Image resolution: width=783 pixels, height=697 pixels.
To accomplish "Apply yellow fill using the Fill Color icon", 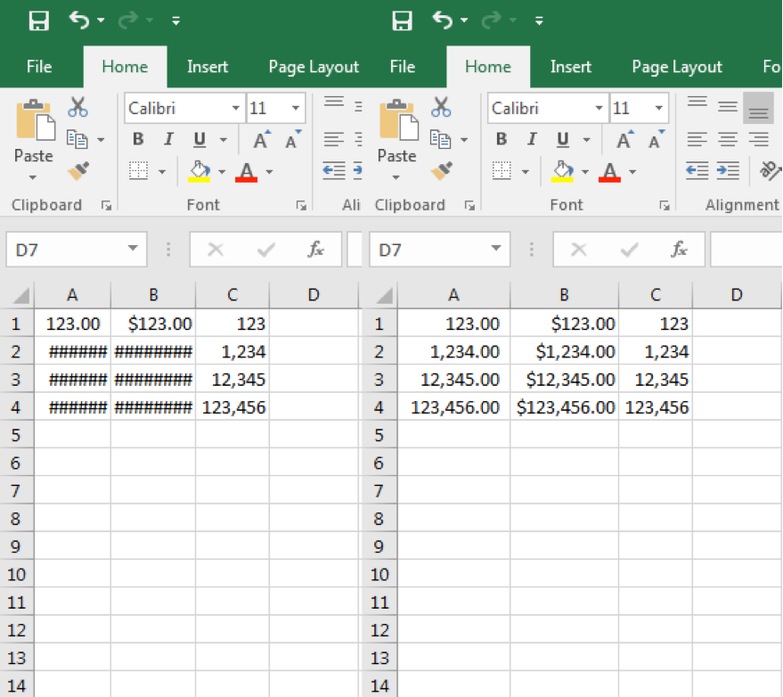I will pyautogui.click(x=200, y=170).
